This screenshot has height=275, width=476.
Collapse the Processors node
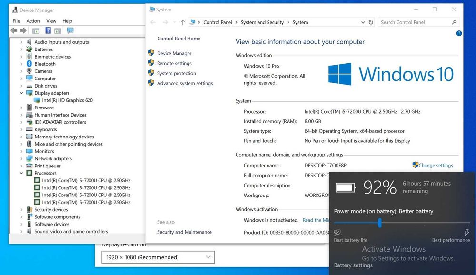point(21,173)
